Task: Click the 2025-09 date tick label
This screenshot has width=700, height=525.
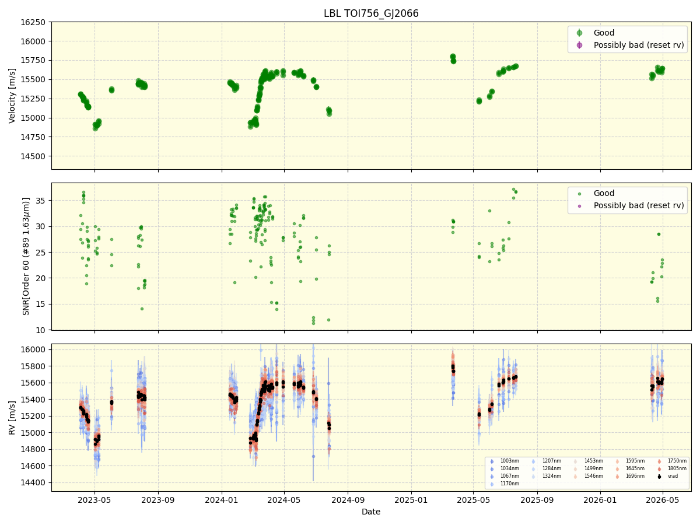Action: 537,500
